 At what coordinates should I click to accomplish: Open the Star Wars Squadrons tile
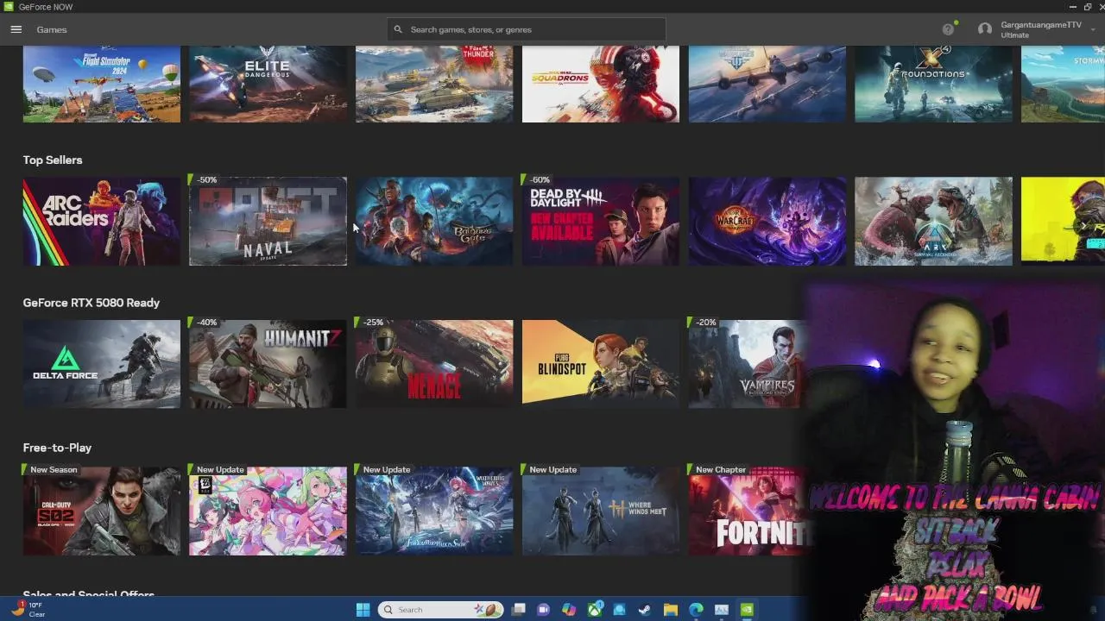coord(601,85)
